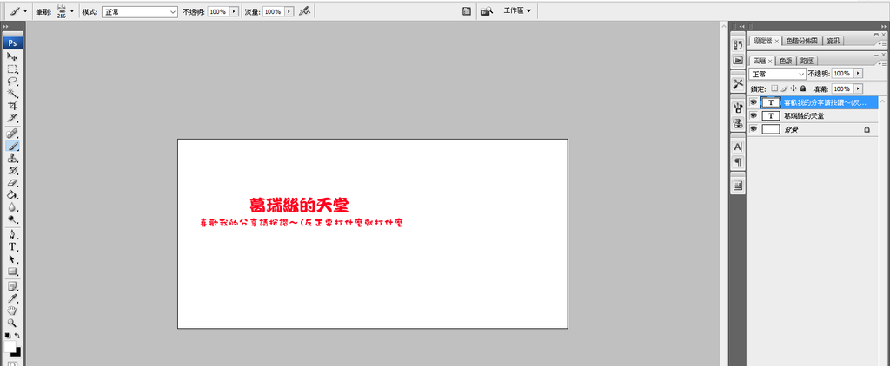Image resolution: width=890 pixels, height=366 pixels.
Task: Hide the 喜歡我的分享 text layer
Action: (754, 102)
